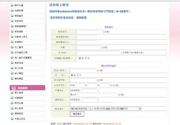This screenshot has height=125, width=180.
Task: Open 本館出版品 under recommended services
Action: [20, 119]
